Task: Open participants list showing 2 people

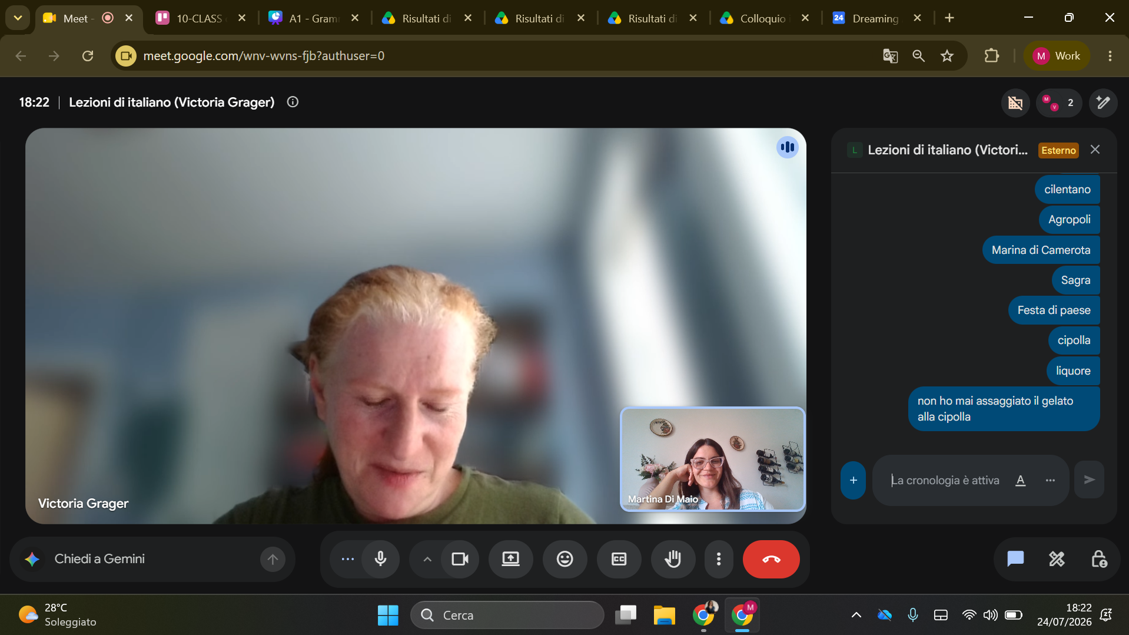Action: coord(1059,103)
